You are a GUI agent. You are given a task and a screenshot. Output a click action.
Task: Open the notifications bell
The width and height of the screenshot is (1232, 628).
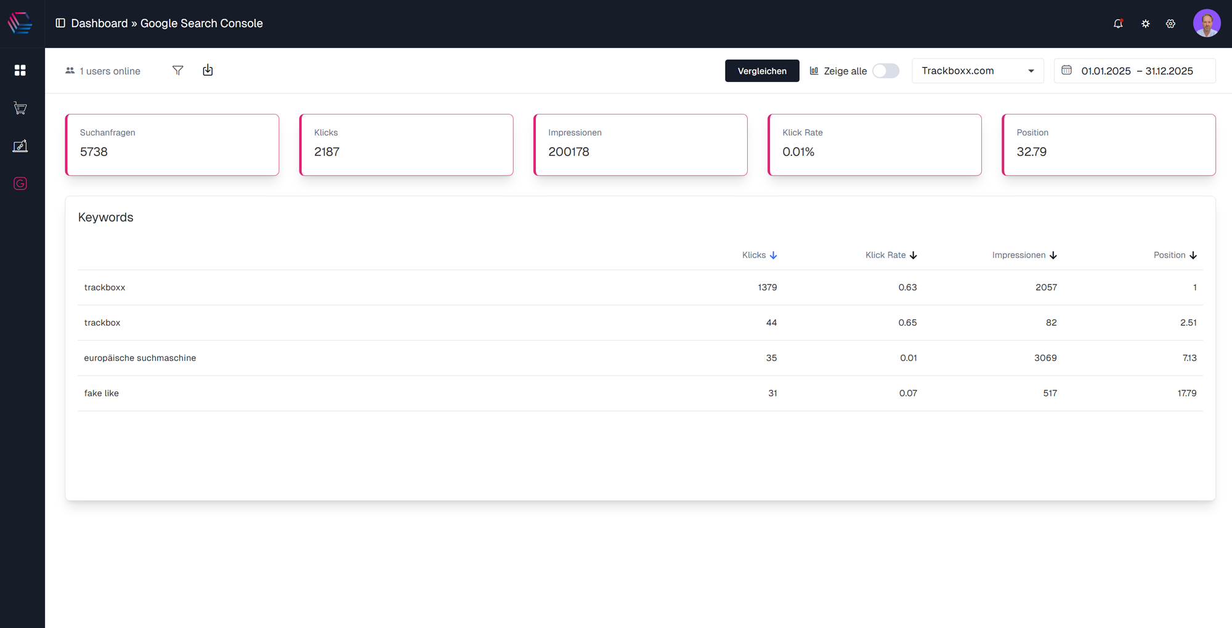(x=1117, y=23)
